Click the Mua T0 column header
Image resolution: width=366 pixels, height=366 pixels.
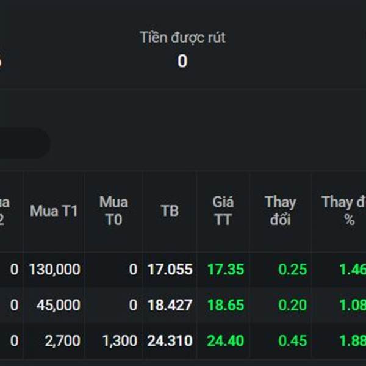113,211
